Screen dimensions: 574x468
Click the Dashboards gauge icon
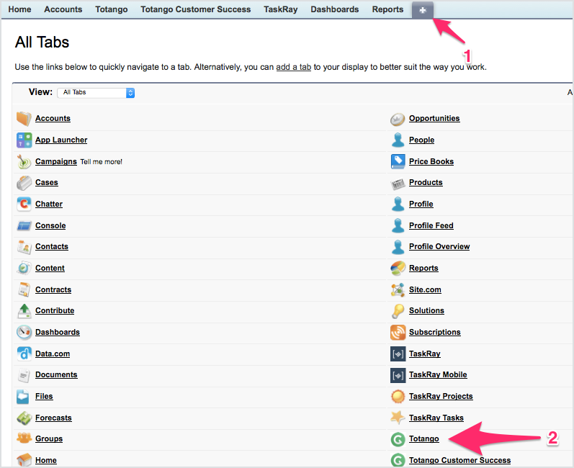(24, 332)
